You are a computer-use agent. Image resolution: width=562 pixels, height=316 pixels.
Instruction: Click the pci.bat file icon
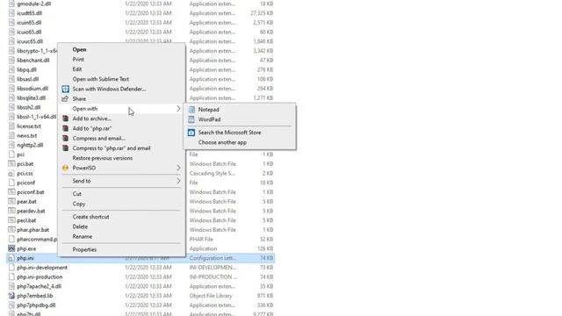(x=11, y=164)
